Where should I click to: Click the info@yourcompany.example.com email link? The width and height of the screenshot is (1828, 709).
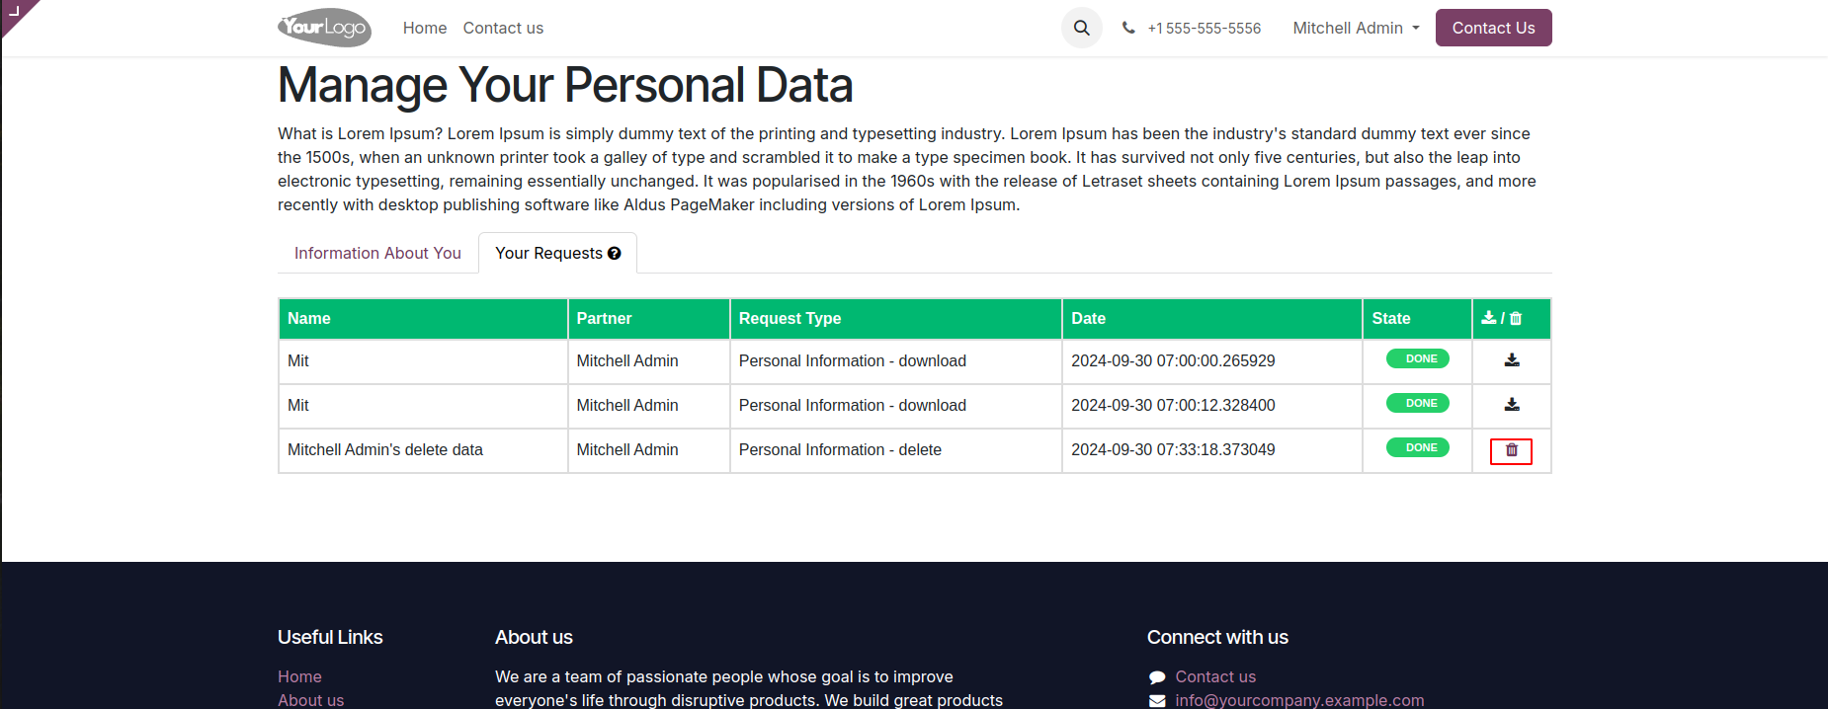[1299, 700]
